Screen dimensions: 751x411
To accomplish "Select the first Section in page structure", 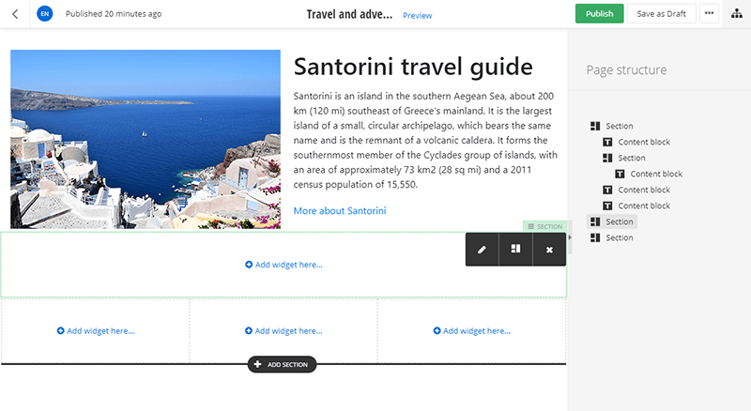I will pos(619,126).
